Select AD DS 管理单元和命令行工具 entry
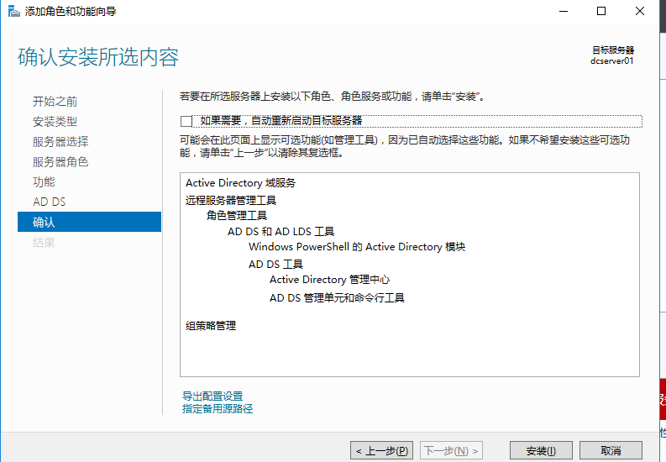666x462 pixels. [338, 297]
